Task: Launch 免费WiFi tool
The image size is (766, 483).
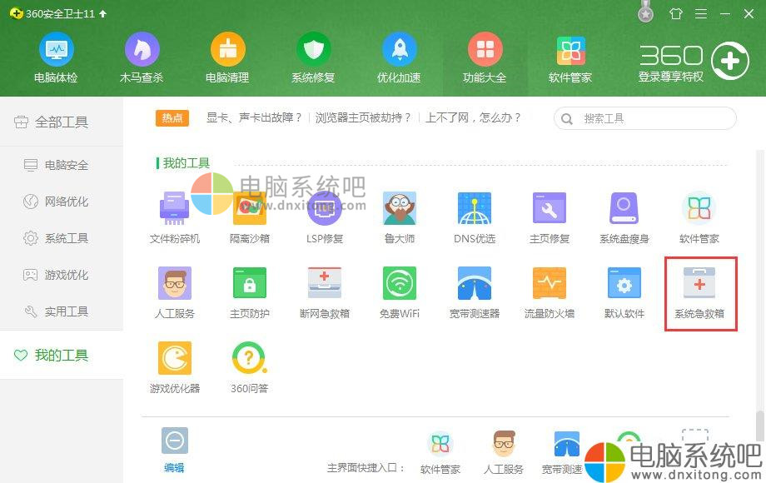Action: pyautogui.click(x=400, y=292)
